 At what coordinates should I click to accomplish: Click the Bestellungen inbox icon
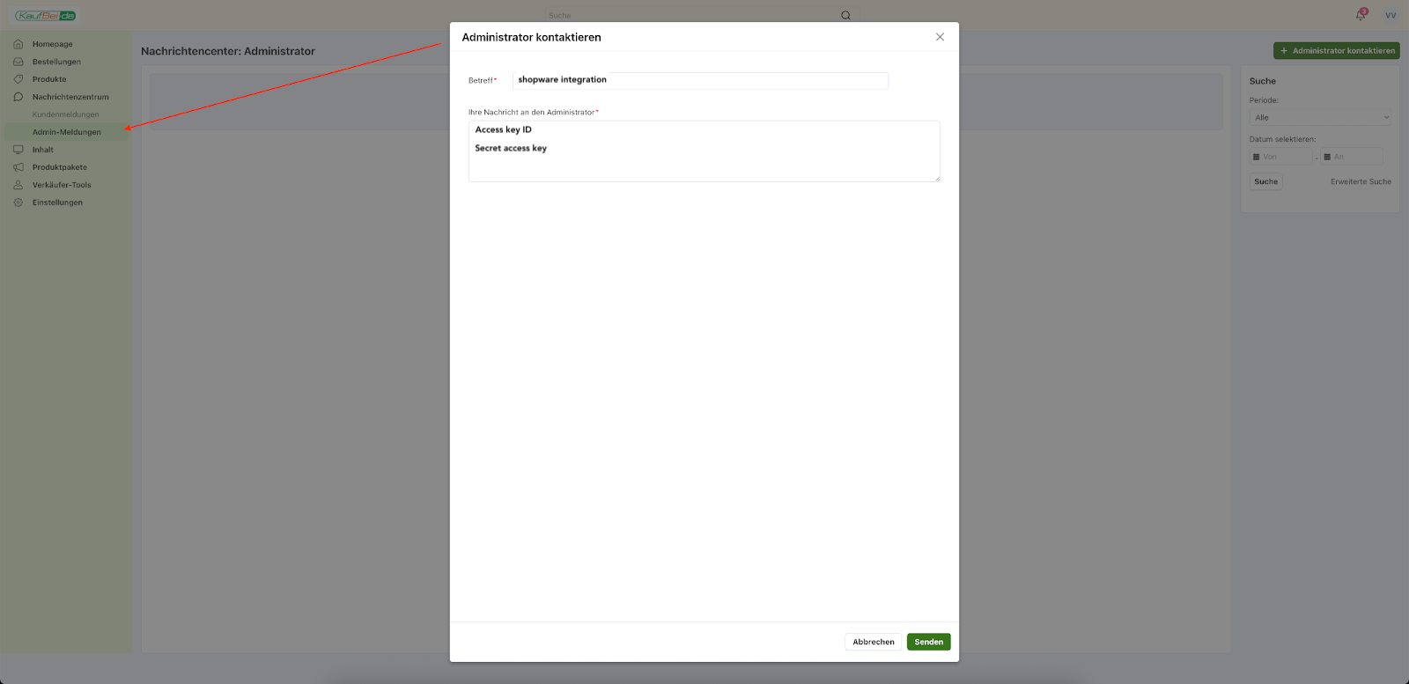tap(18, 62)
